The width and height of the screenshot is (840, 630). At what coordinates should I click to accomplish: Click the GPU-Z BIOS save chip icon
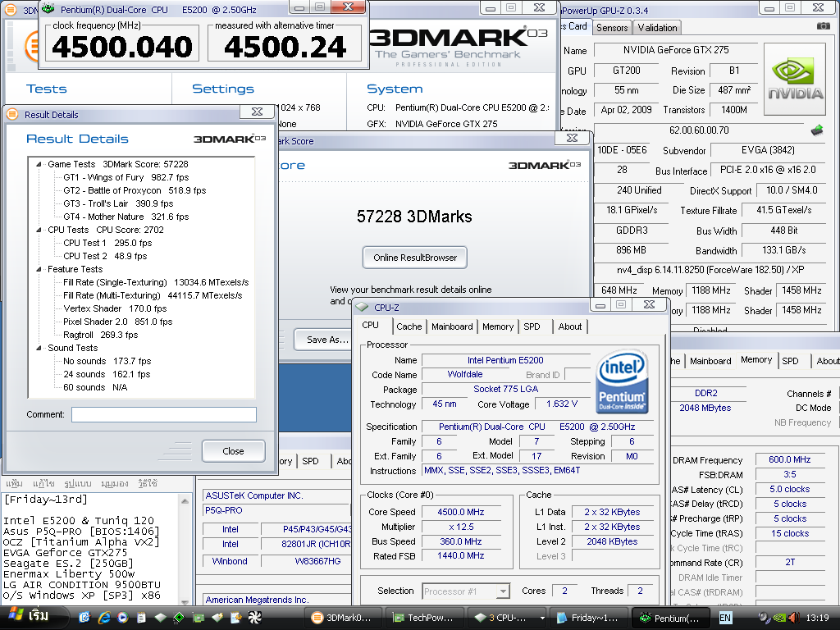pyautogui.click(x=816, y=130)
